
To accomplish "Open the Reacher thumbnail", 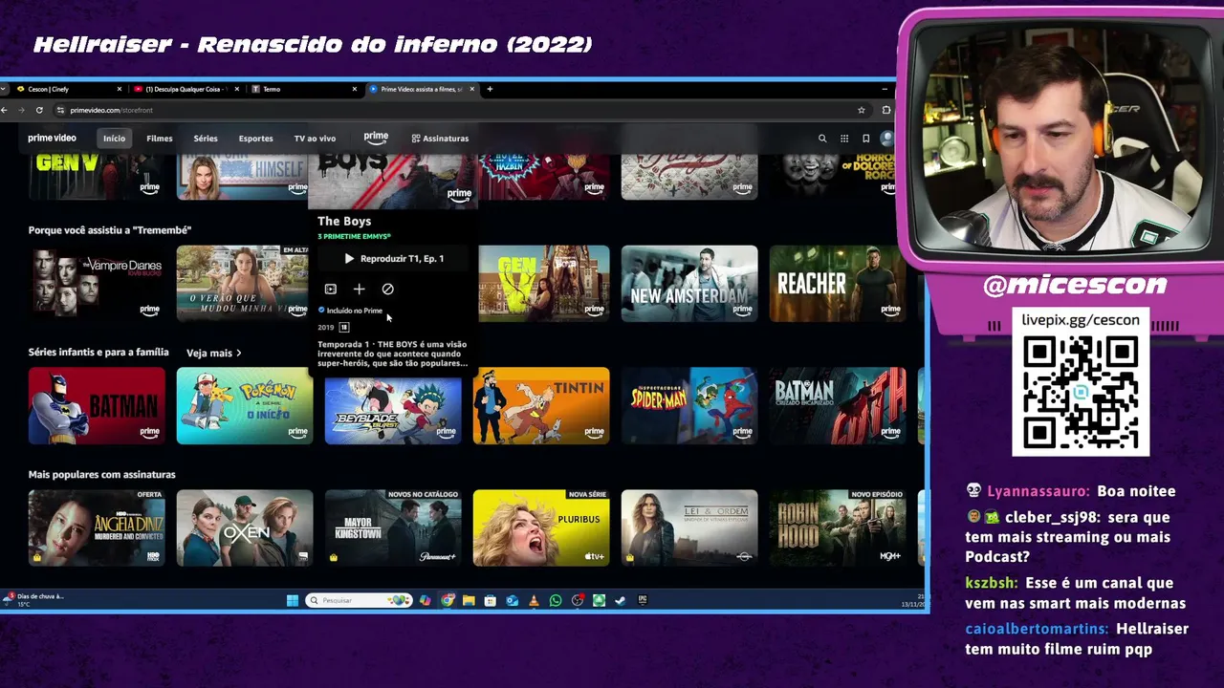I will [x=838, y=283].
